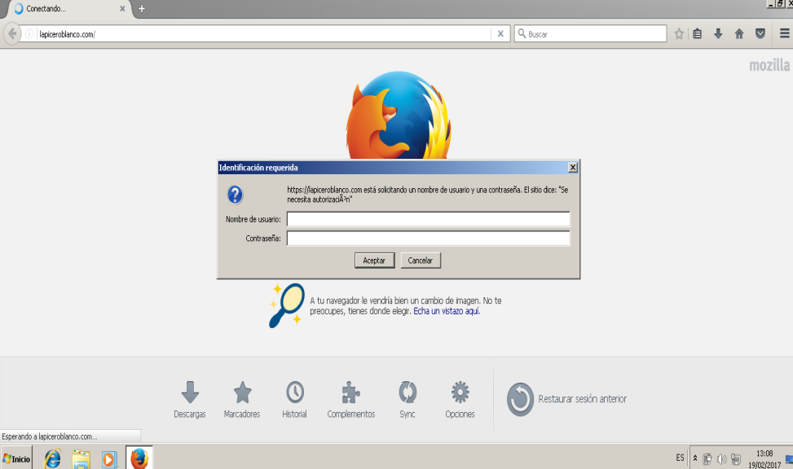The height and width of the screenshot is (469, 793).
Task: Select Firefox in the taskbar
Action: point(139,458)
